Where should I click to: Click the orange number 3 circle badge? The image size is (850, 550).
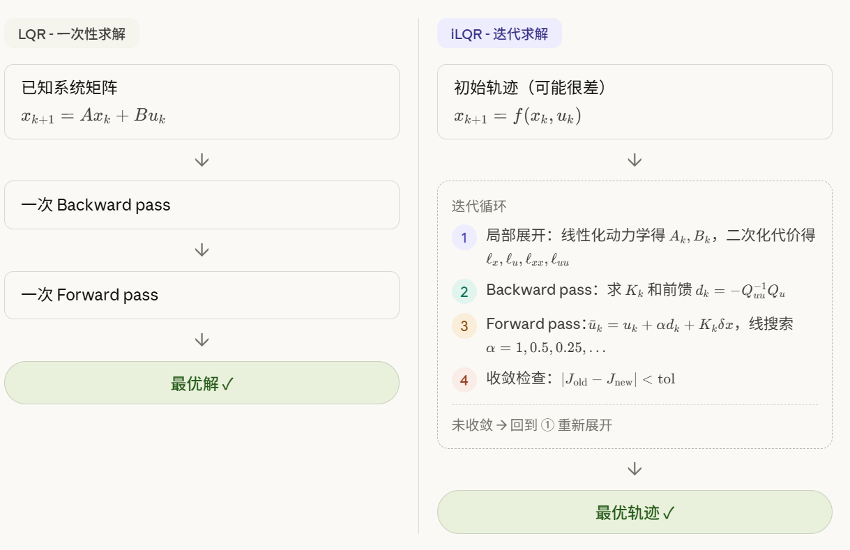click(464, 326)
